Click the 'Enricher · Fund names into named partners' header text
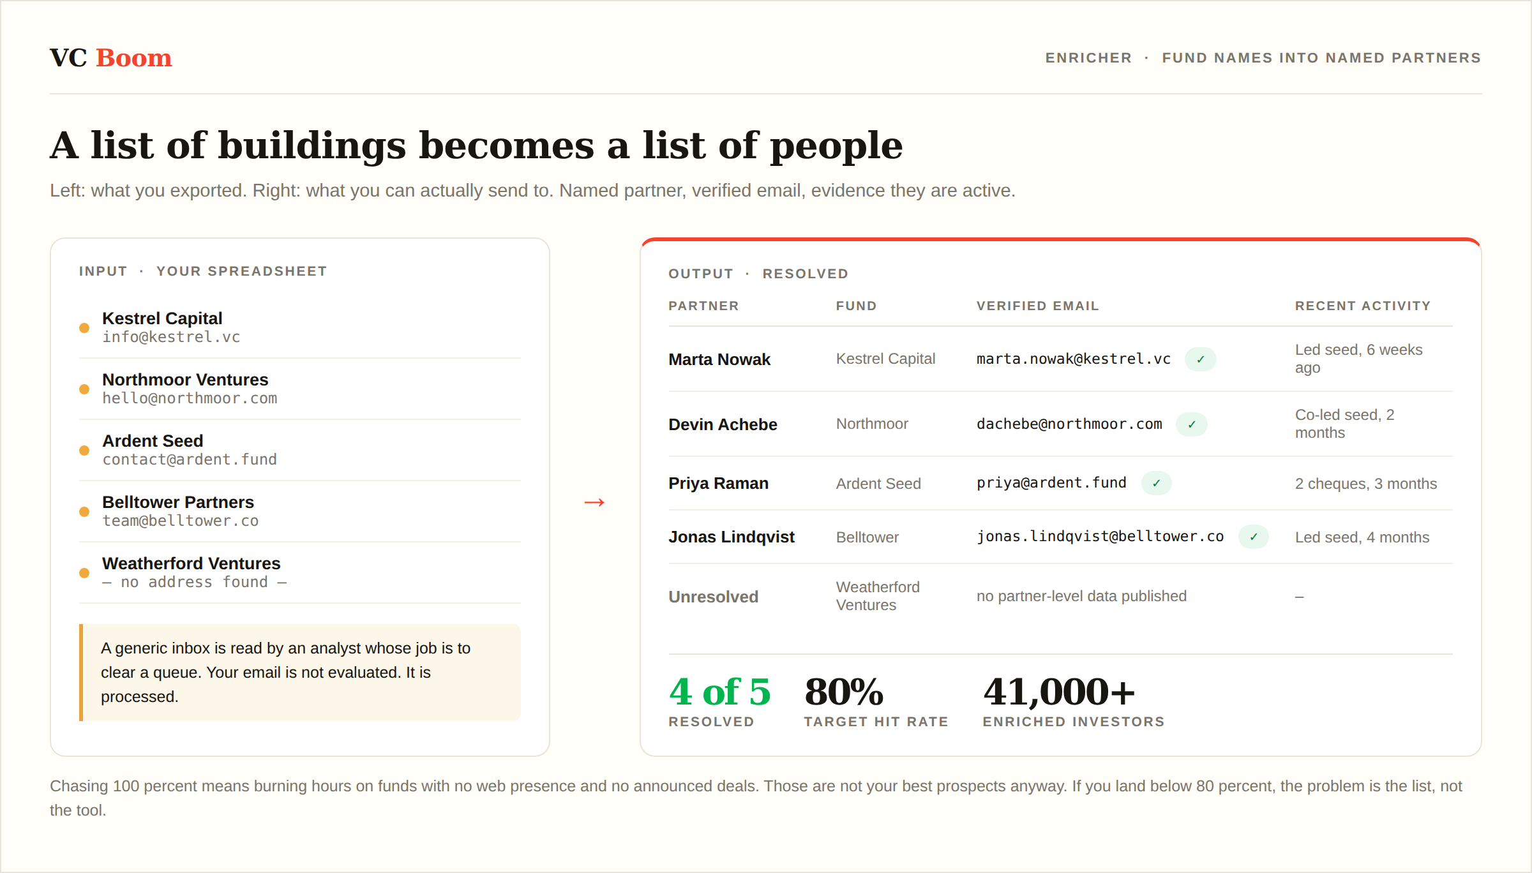 click(1263, 58)
